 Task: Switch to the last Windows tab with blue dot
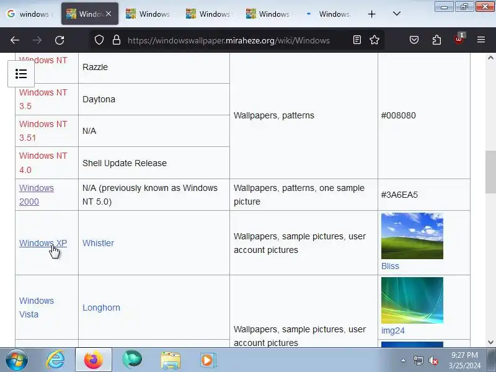coord(329,14)
